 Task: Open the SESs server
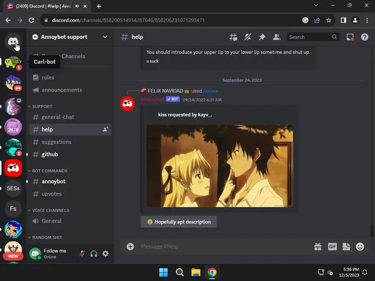coord(13,188)
